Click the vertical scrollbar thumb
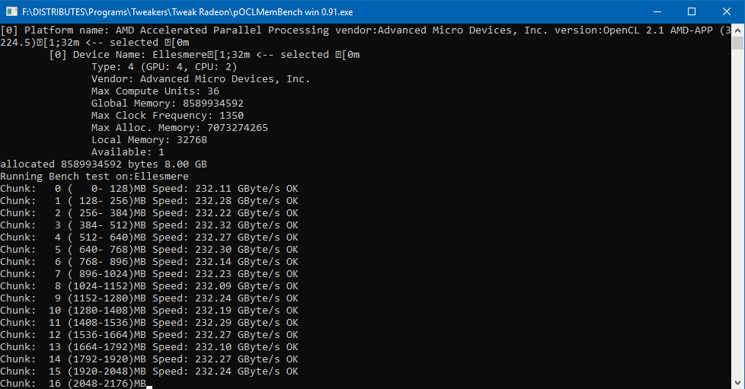This screenshot has height=389, width=745. [x=738, y=44]
